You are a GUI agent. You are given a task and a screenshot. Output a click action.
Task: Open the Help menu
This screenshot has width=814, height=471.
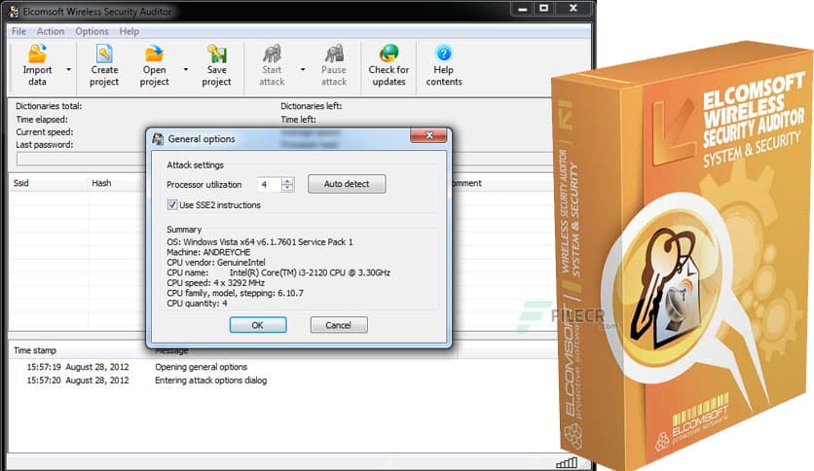pyautogui.click(x=129, y=32)
